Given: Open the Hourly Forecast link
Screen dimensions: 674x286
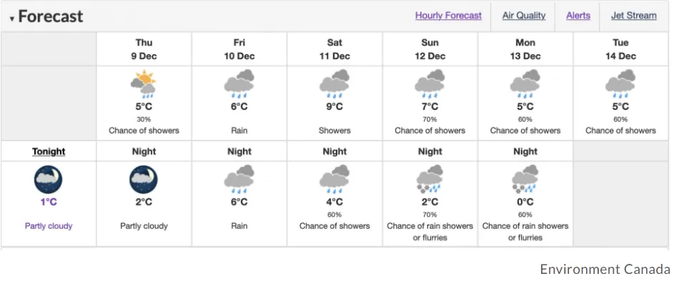Looking at the screenshot, I should pos(448,16).
